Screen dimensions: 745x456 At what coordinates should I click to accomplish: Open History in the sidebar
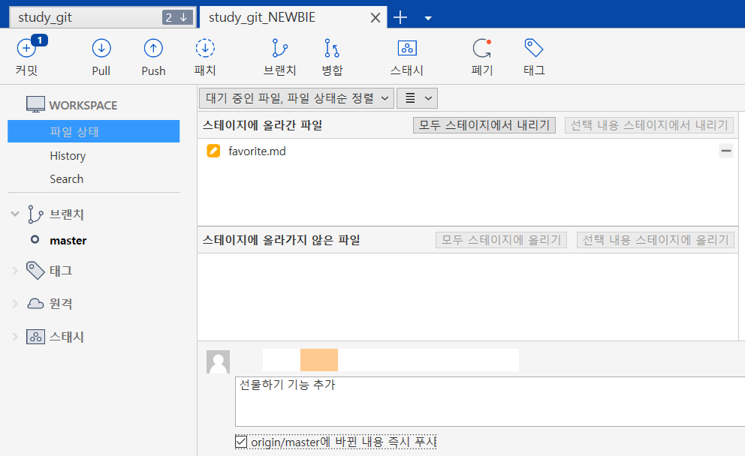(x=68, y=156)
